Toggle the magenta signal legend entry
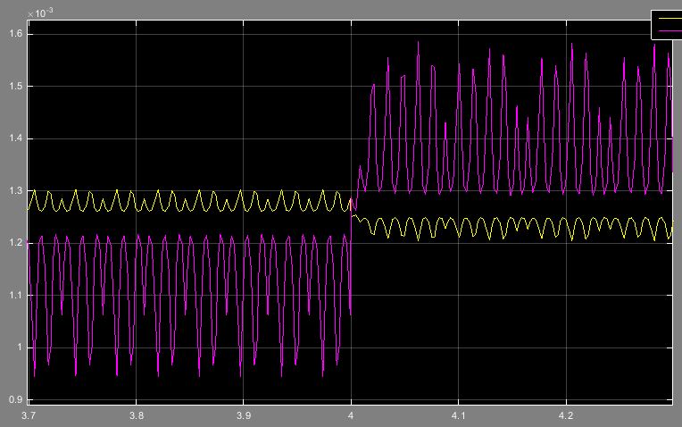 pos(666,31)
